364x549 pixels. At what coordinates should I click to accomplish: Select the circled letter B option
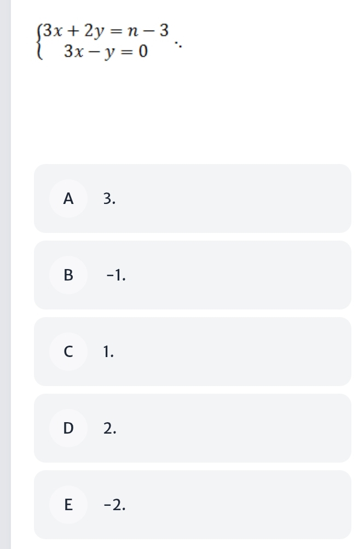point(68,275)
